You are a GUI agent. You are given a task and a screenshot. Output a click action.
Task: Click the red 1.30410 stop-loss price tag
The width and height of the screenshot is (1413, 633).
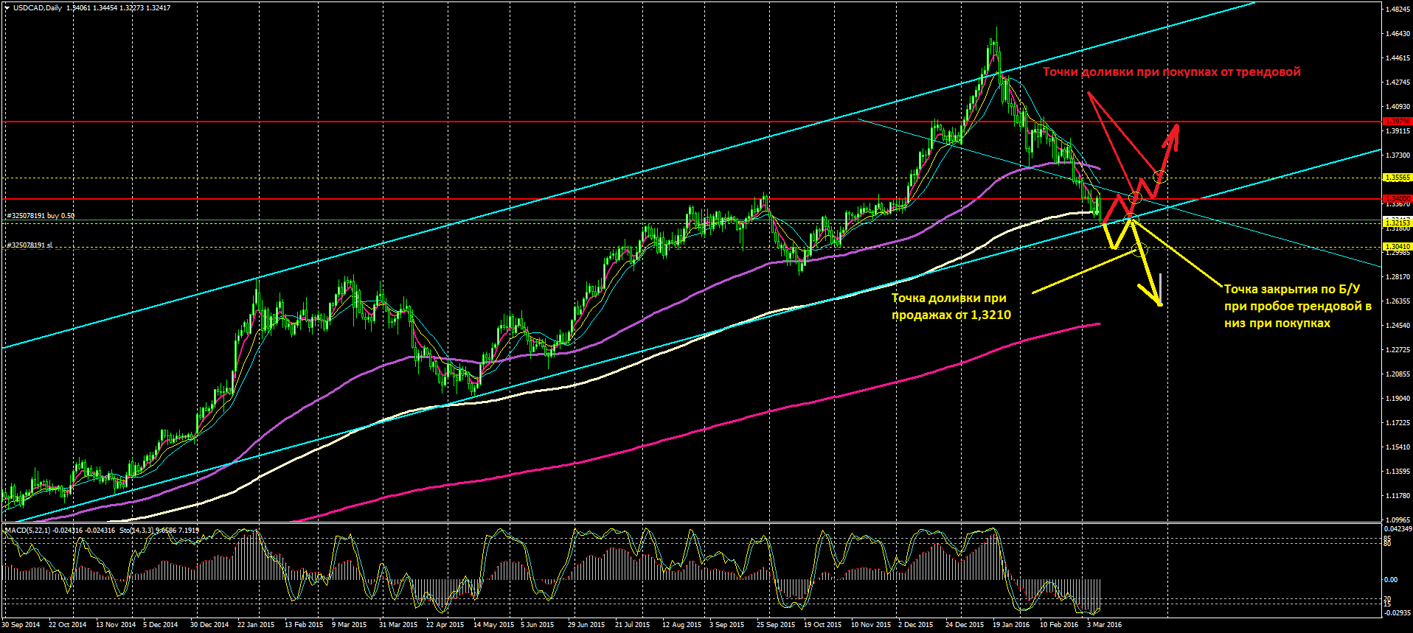tap(1398, 247)
